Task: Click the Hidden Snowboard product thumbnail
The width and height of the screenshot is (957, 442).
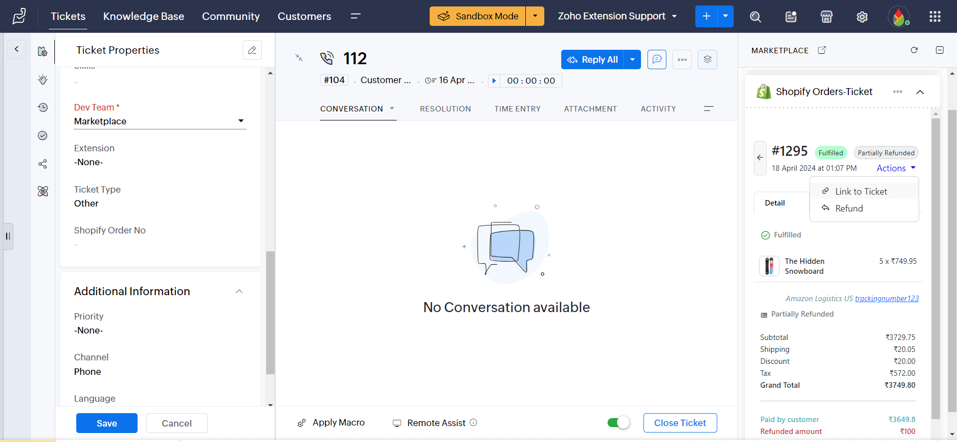Action: coord(769,266)
